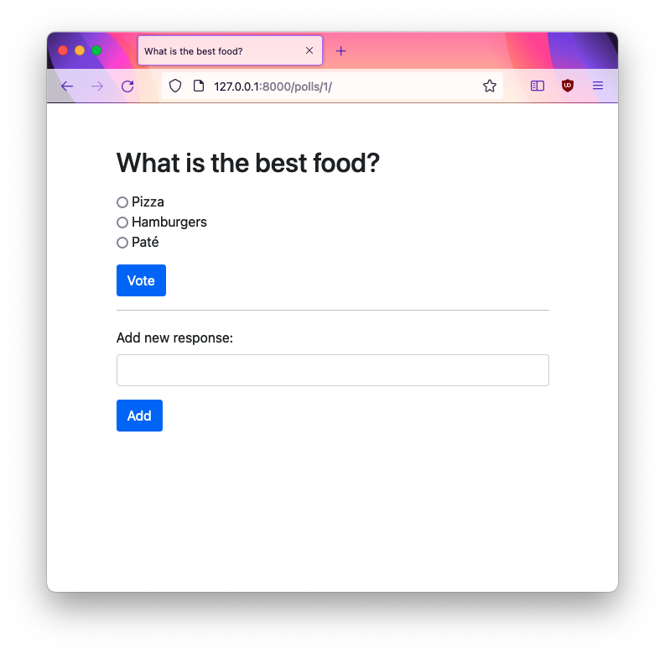Image resolution: width=665 pixels, height=654 pixels.
Task: Minimize the window with the yellow button
Action: click(80, 50)
